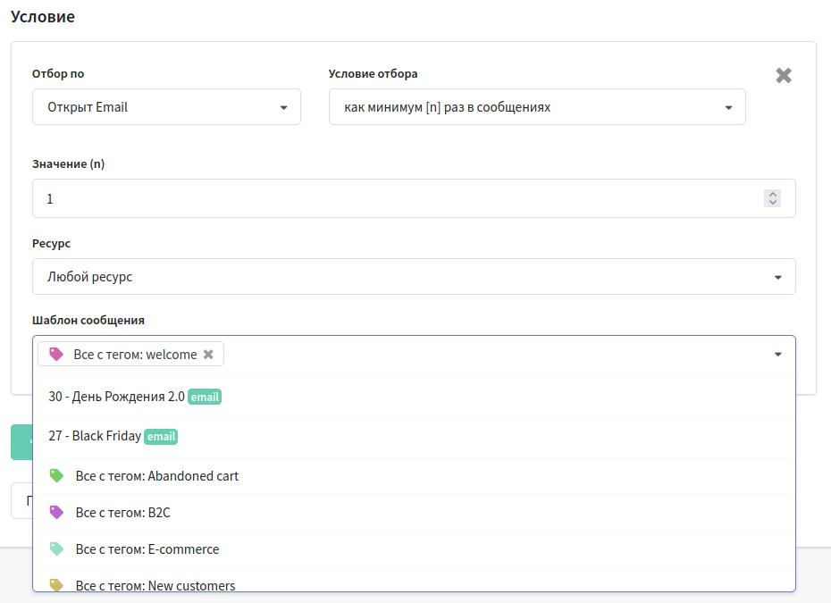This screenshot has height=603, width=831.
Task: Remove the condition with the large X icon
Action: click(784, 75)
